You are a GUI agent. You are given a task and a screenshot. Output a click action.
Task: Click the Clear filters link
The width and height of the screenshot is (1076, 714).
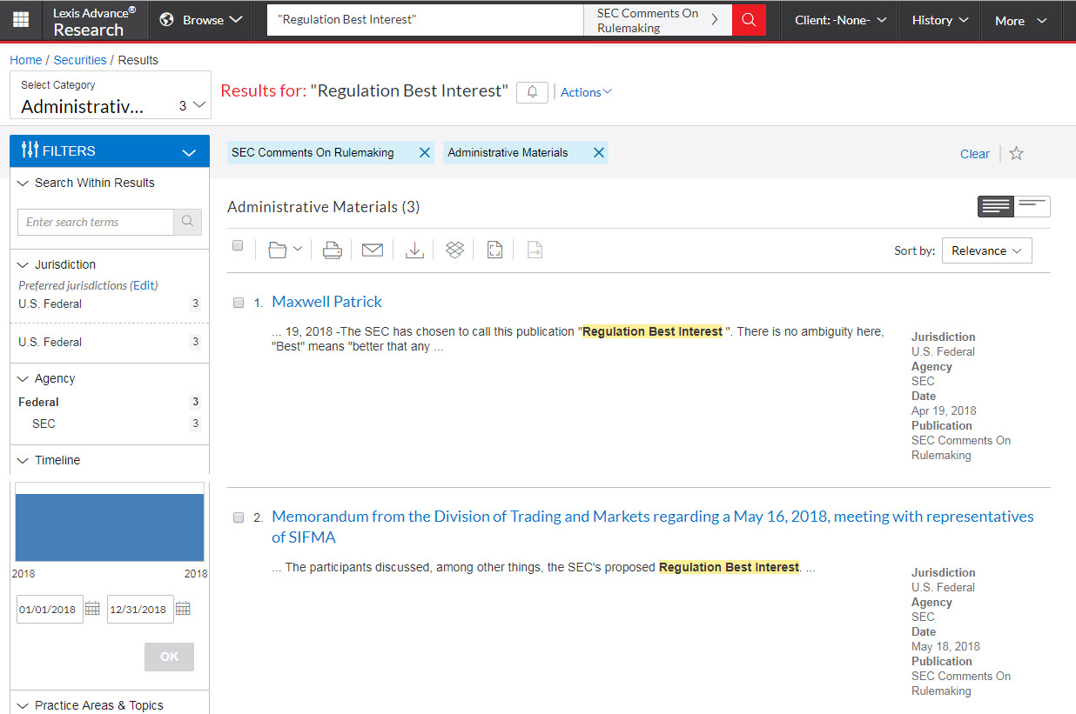click(974, 154)
